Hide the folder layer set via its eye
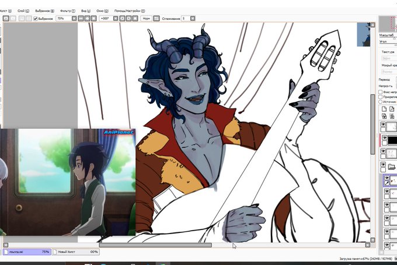397x265 pixels. coord(383,164)
